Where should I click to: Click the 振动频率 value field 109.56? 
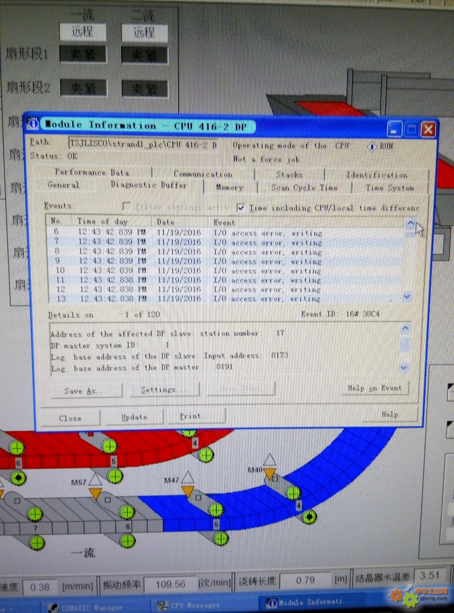171,584
